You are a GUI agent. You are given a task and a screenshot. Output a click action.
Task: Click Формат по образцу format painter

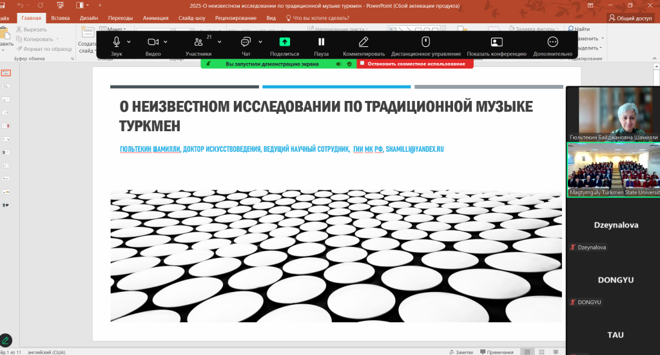44,49
